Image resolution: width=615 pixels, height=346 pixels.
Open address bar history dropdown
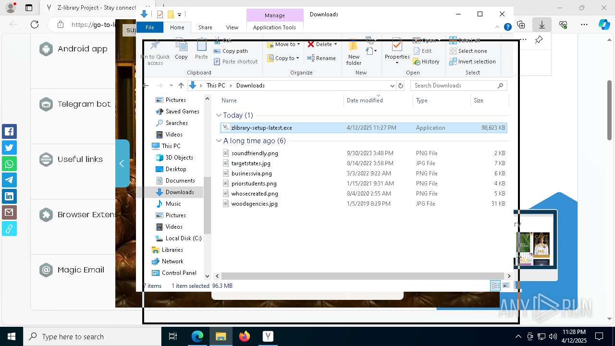tap(392, 86)
